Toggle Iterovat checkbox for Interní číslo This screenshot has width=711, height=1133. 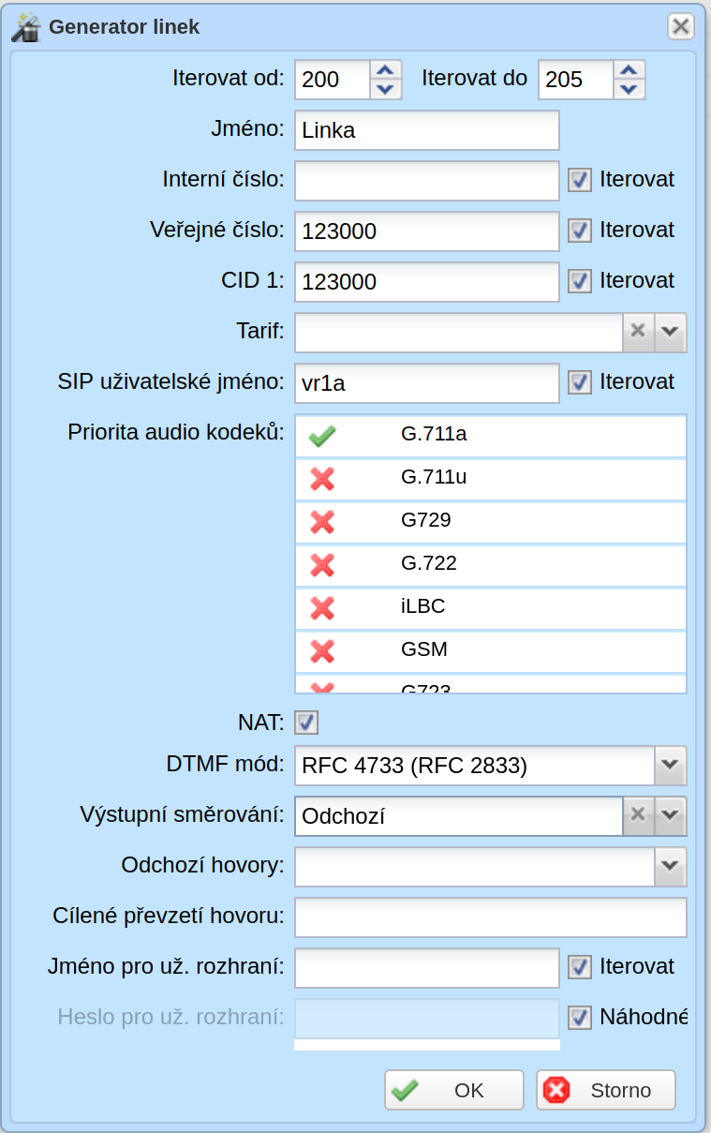pos(581,180)
